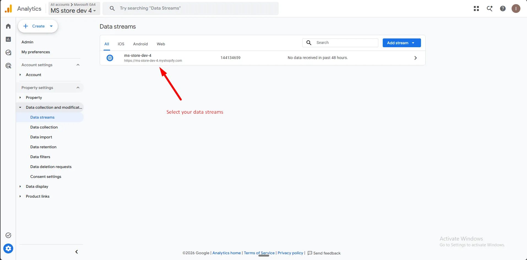Open Data retention

pyautogui.click(x=43, y=147)
